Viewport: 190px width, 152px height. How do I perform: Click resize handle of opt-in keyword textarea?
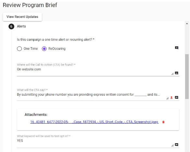(172, 146)
